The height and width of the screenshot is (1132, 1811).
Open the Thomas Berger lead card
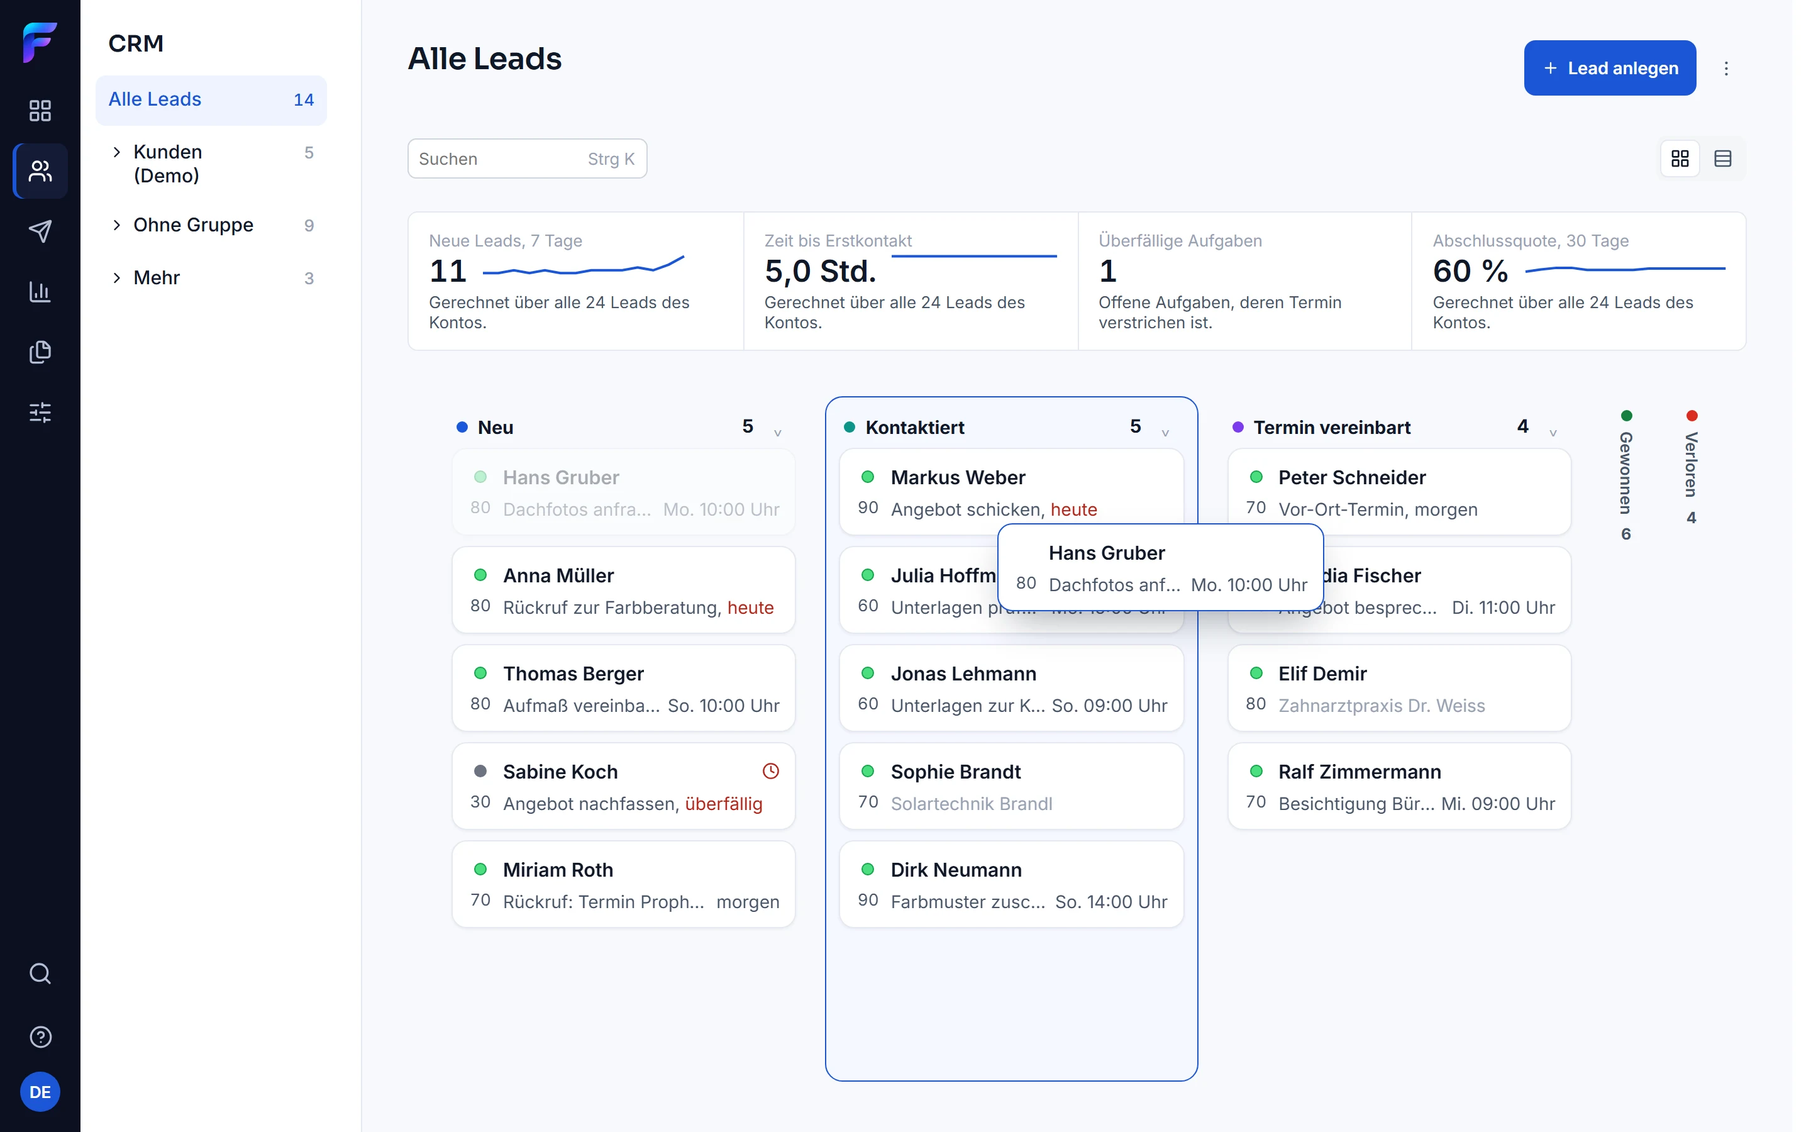pyautogui.click(x=623, y=688)
